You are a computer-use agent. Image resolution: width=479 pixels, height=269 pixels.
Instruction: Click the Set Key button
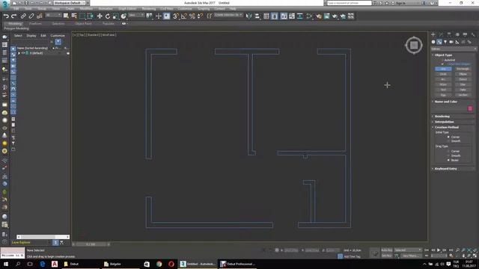pos(387,256)
